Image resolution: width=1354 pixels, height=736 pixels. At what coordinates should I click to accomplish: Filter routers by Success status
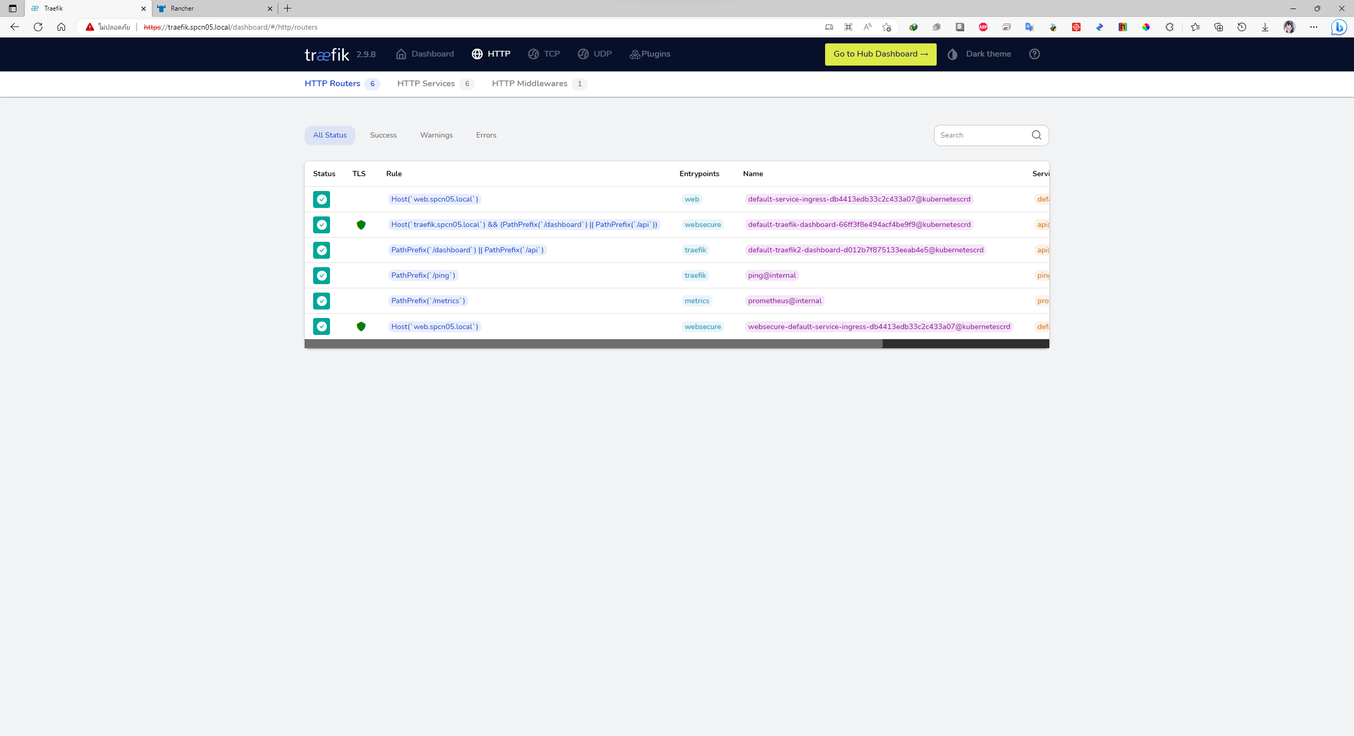click(x=383, y=135)
